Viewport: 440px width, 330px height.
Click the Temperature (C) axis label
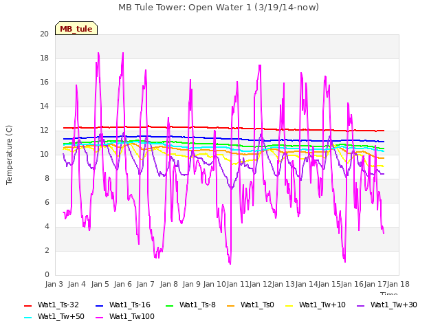(9, 155)
